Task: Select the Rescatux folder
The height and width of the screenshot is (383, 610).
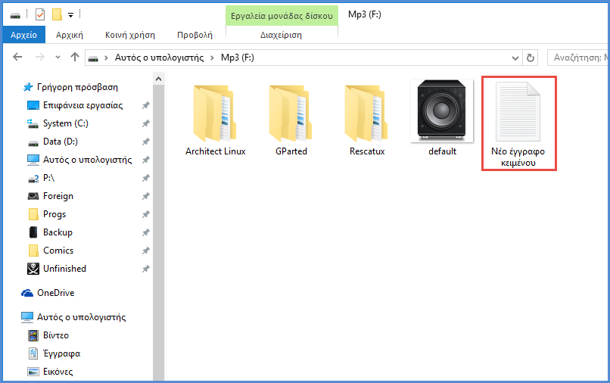Action: tap(367, 119)
